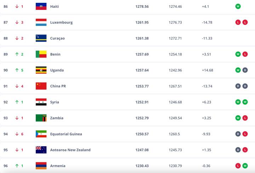Click the China PR flag icon
This screenshot has height=173, width=255.
coord(41,86)
